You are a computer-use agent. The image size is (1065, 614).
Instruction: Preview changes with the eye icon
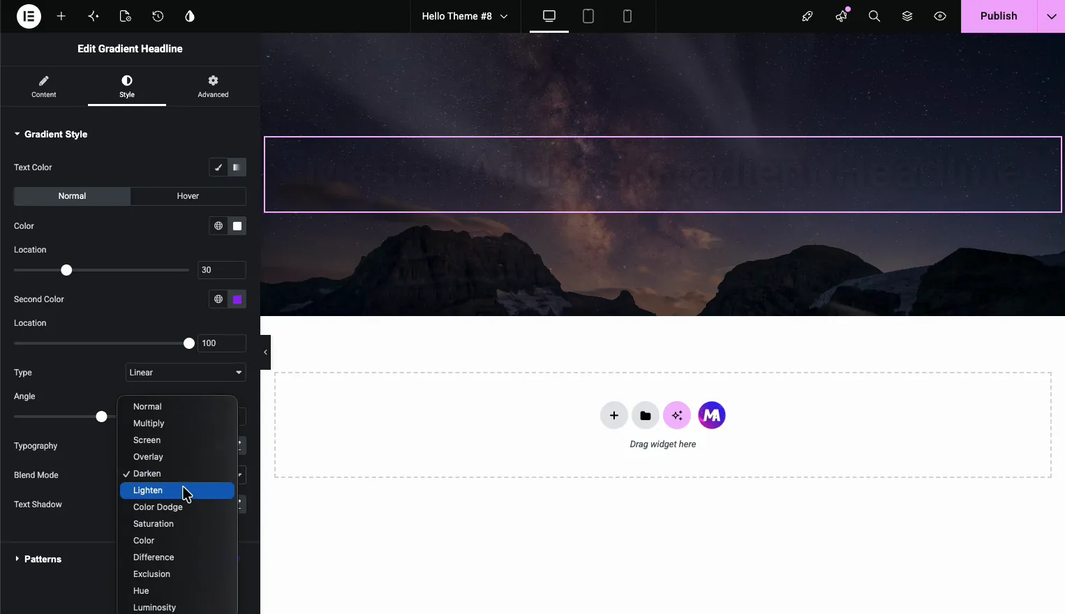coord(940,16)
